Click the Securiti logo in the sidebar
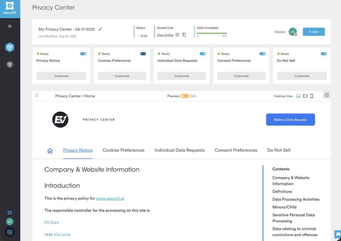 10,8
